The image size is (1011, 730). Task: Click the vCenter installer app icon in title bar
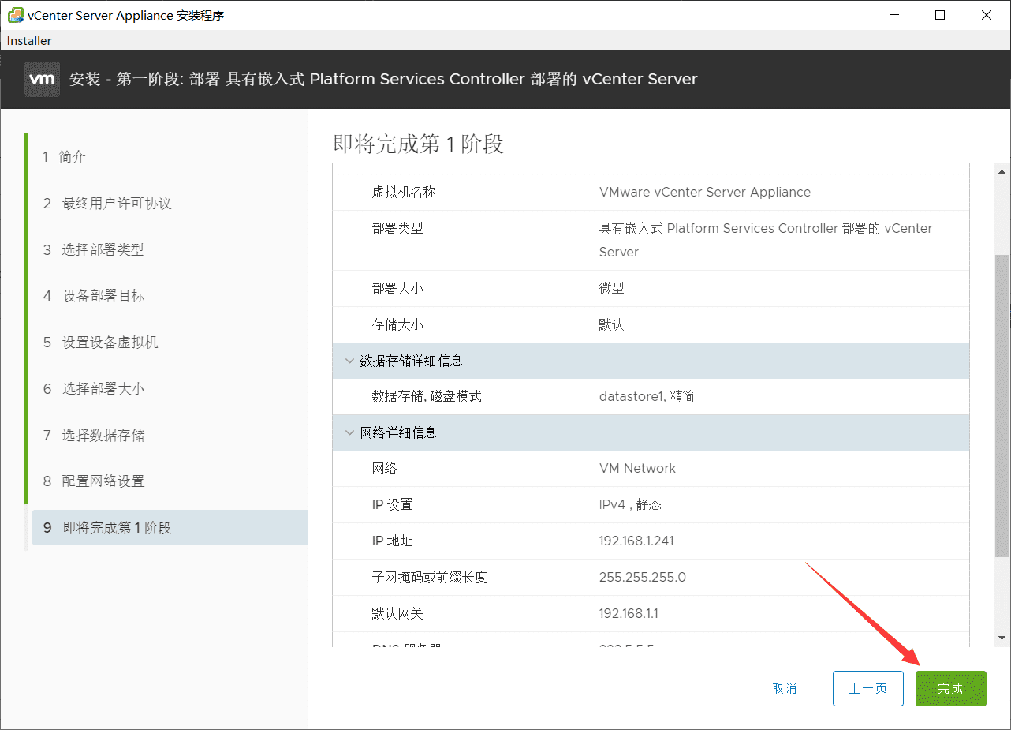pos(15,15)
